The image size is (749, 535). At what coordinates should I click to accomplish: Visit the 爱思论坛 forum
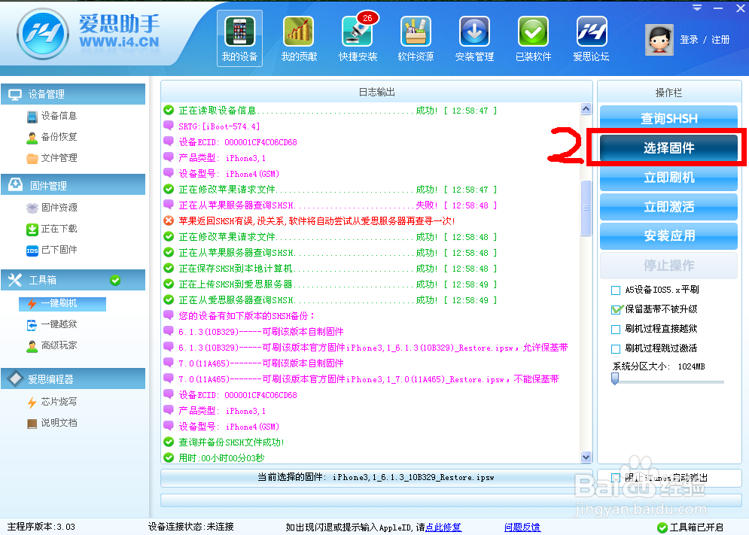tap(590, 38)
